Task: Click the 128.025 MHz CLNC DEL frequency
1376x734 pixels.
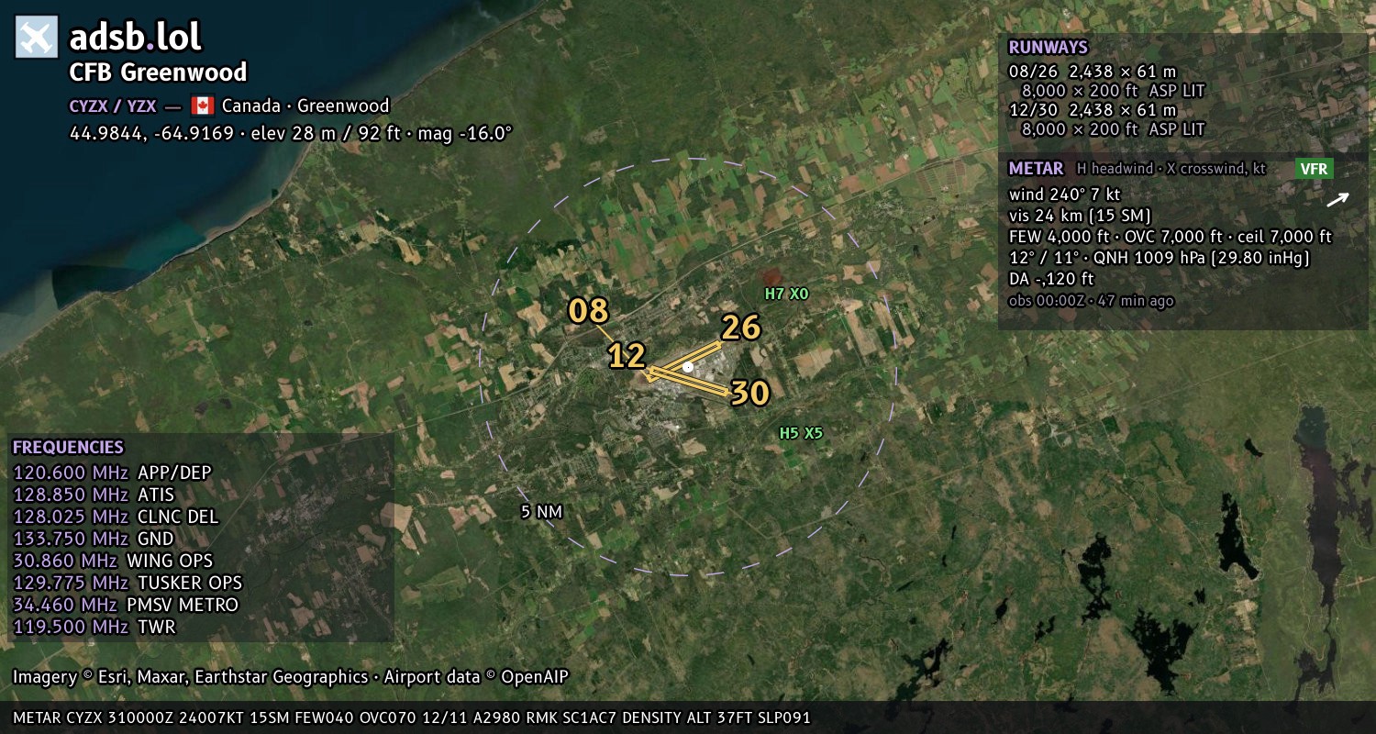Action: tap(116, 517)
